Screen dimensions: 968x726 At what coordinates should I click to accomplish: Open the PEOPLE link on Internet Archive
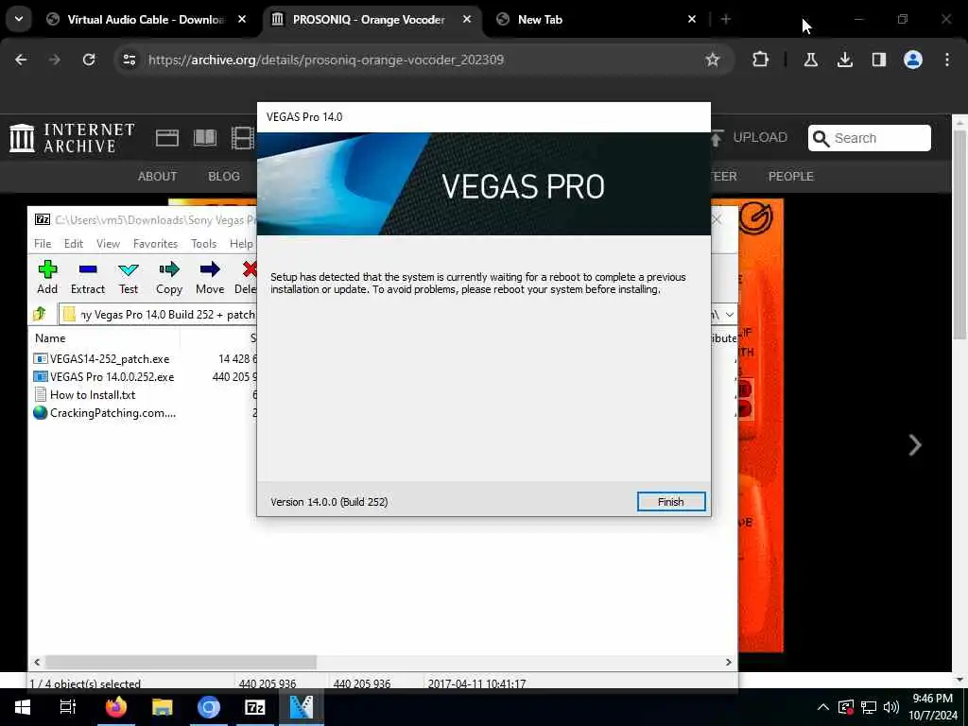[791, 176]
